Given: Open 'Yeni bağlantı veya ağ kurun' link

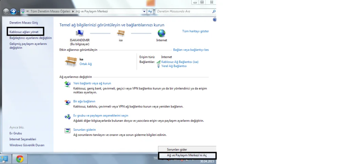Looking at the screenshot, I should pos(92,83).
